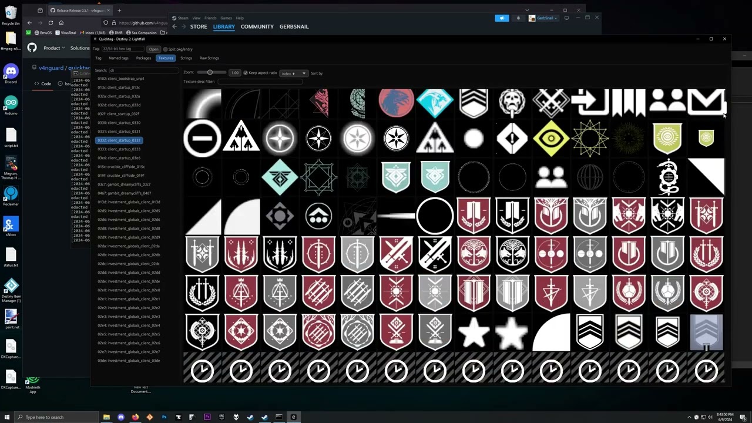The height and width of the screenshot is (423, 752).
Task: Select the yellow shield sun emblem texture
Action: pos(667,139)
